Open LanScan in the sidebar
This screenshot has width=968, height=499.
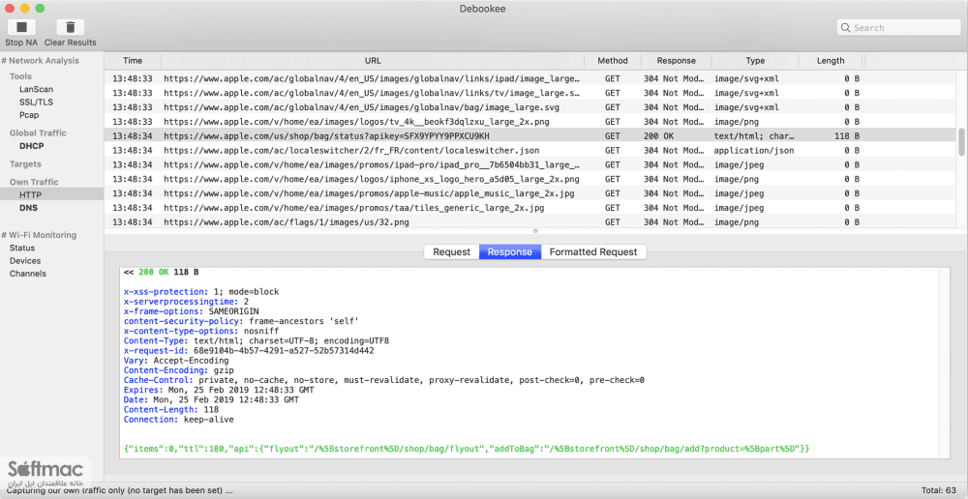[x=36, y=89]
